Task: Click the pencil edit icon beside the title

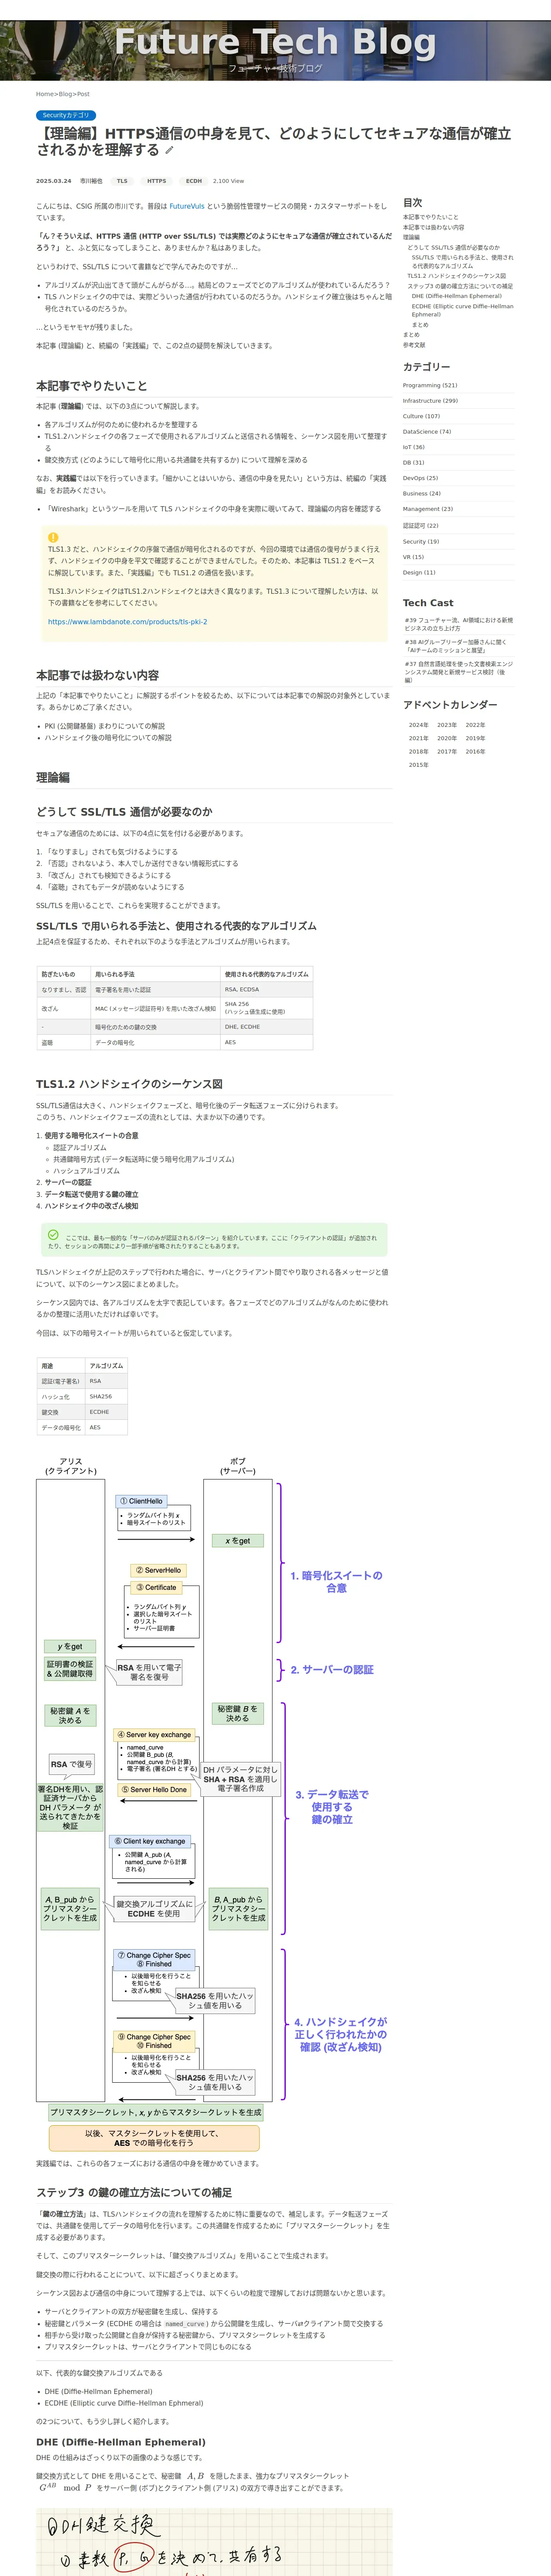Action: pos(169,150)
